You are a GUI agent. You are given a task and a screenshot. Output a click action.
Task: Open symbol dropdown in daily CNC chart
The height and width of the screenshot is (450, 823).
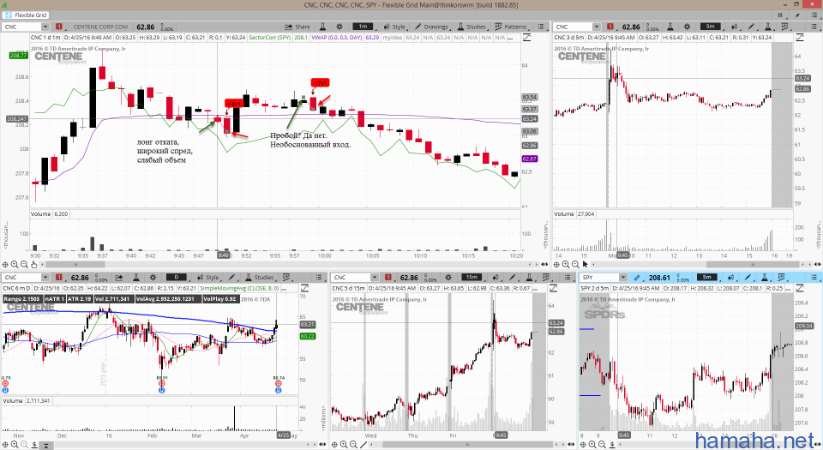[45, 278]
